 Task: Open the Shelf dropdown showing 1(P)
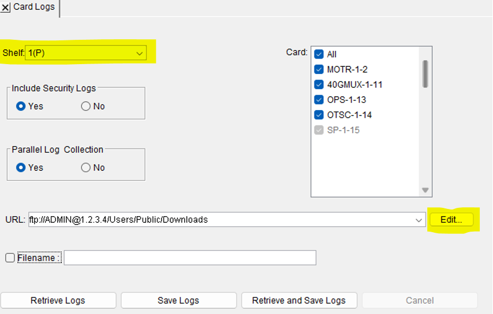(x=86, y=53)
